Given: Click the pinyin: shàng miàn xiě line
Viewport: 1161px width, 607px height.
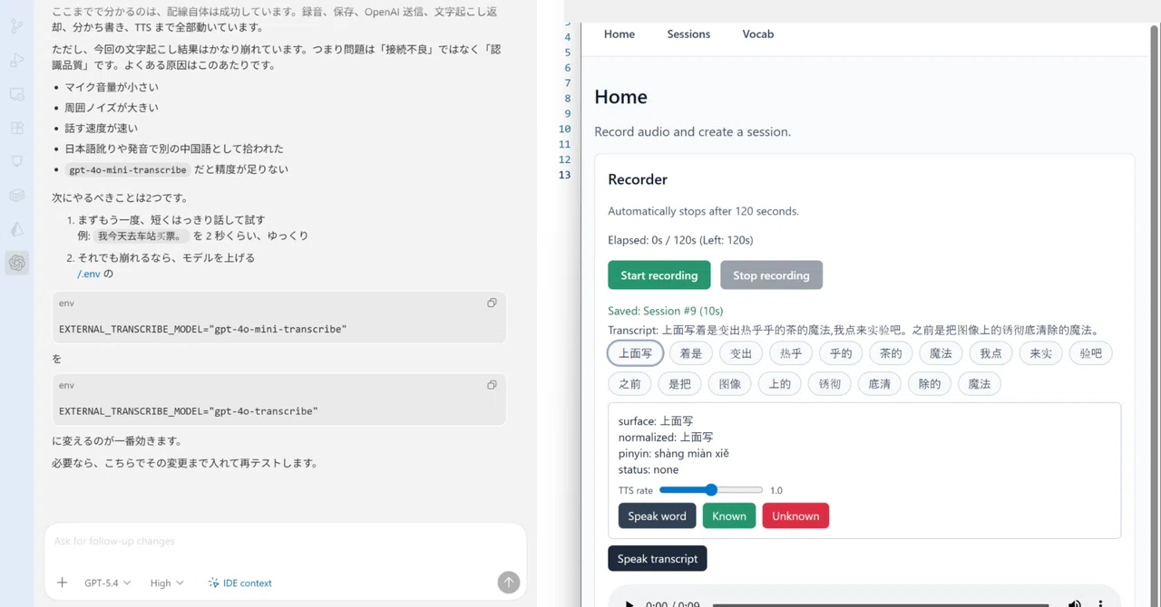Looking at the screenshot, I should [x=673, y=453].
